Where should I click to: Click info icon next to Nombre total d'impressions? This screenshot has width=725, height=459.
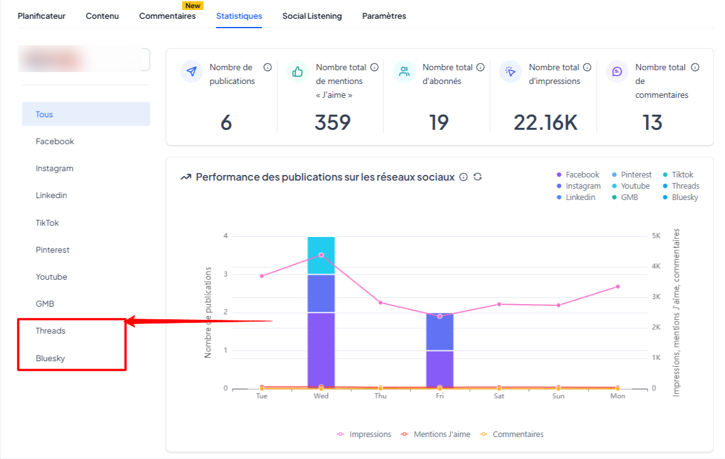click(587, 68)
